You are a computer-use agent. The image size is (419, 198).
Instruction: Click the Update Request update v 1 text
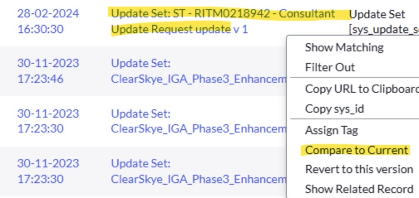click(180, 29)
